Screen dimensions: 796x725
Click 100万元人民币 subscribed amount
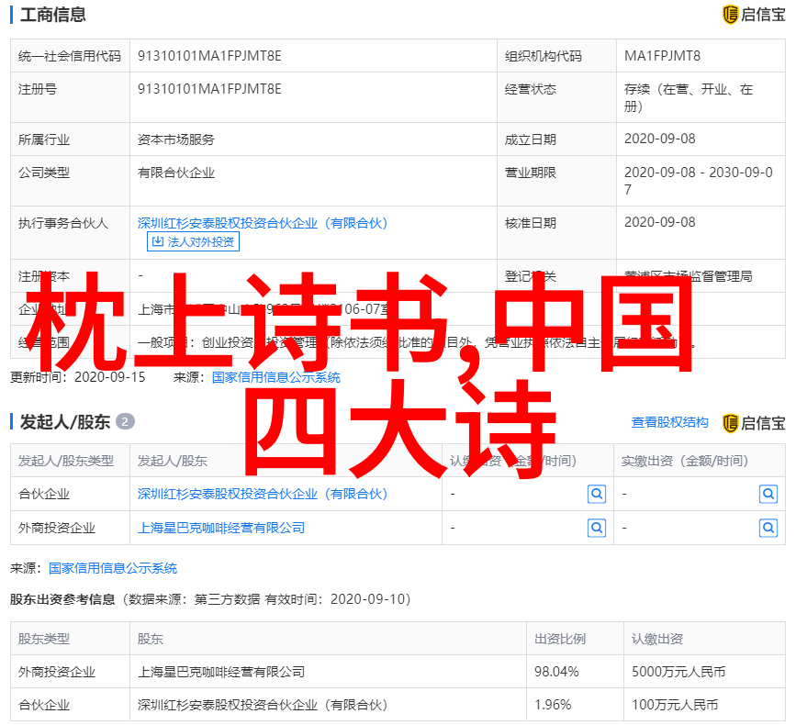pyautogui.click(x=675, y=705)
